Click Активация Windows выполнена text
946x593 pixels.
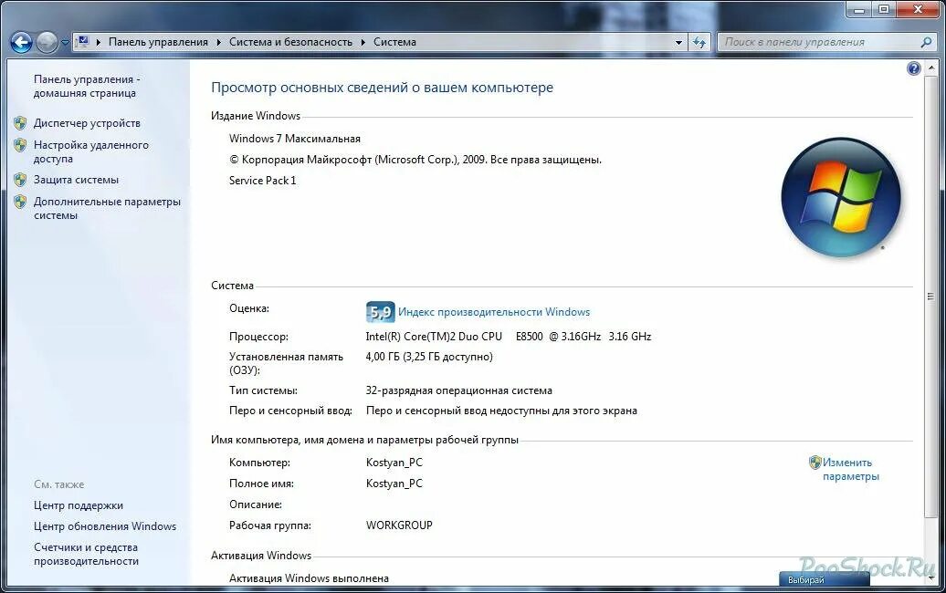(x=309, y=577)
